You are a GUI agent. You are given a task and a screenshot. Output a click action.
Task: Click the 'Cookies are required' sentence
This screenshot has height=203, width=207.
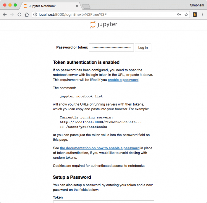[x=99, y=166]
